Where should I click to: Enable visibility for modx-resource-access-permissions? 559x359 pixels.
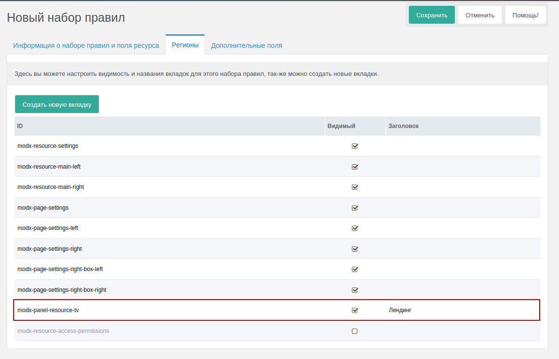(x=355, y=331)
